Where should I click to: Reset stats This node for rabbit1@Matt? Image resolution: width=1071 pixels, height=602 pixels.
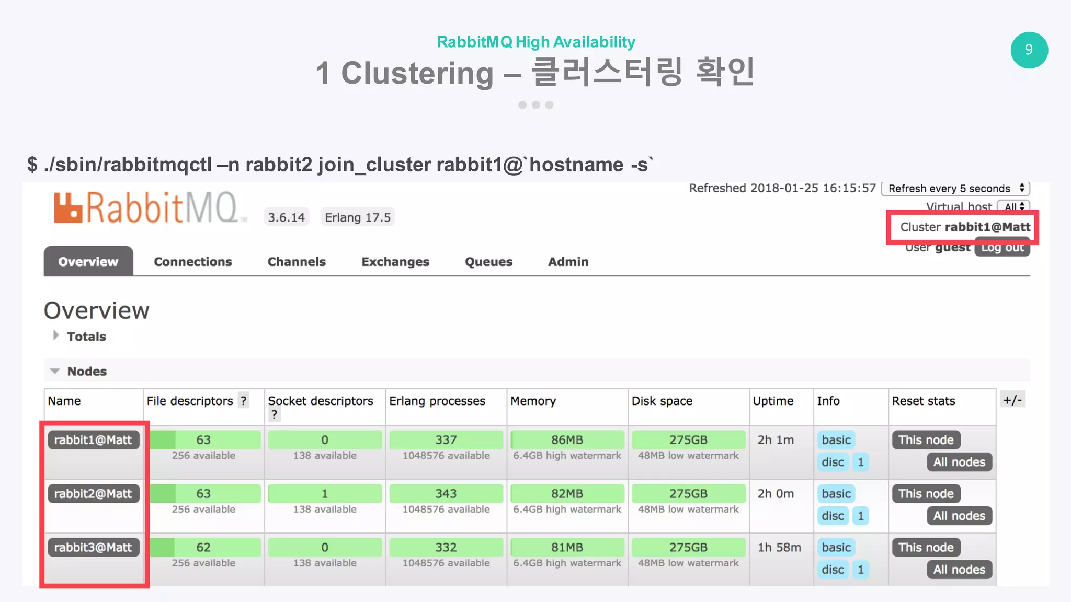click(x=926, y=440)
